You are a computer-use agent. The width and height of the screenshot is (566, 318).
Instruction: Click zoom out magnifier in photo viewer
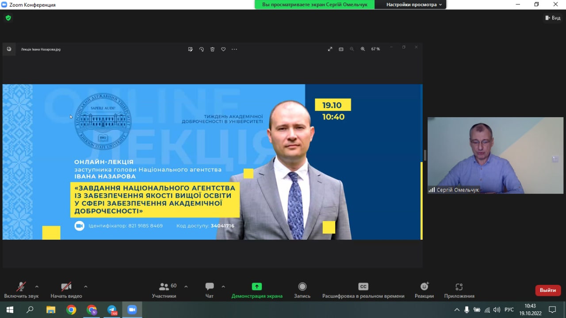[x=352, y=49]
